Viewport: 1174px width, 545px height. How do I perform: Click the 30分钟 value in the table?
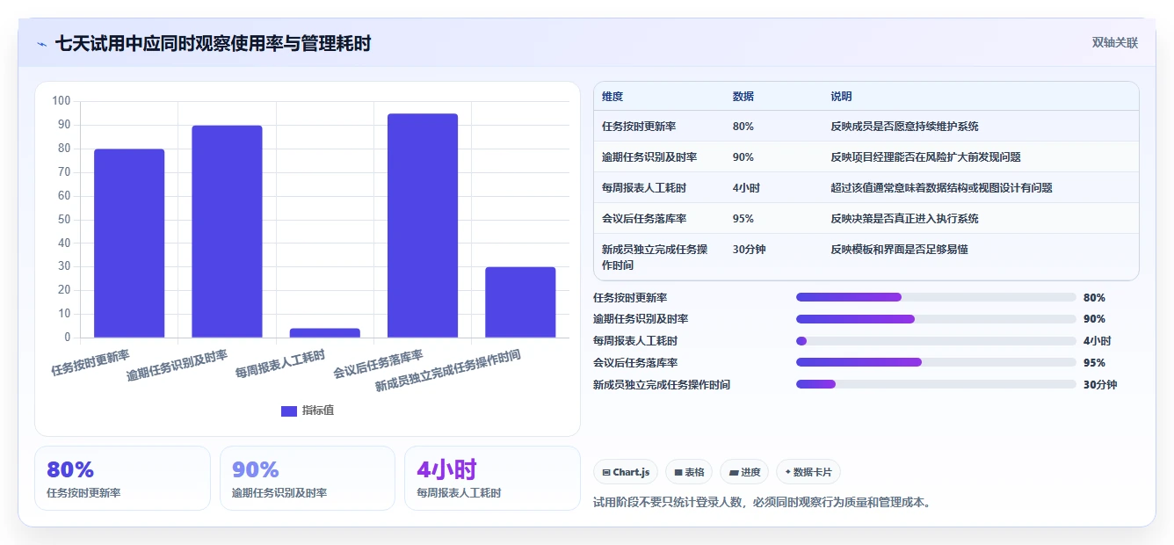point(749,250)
